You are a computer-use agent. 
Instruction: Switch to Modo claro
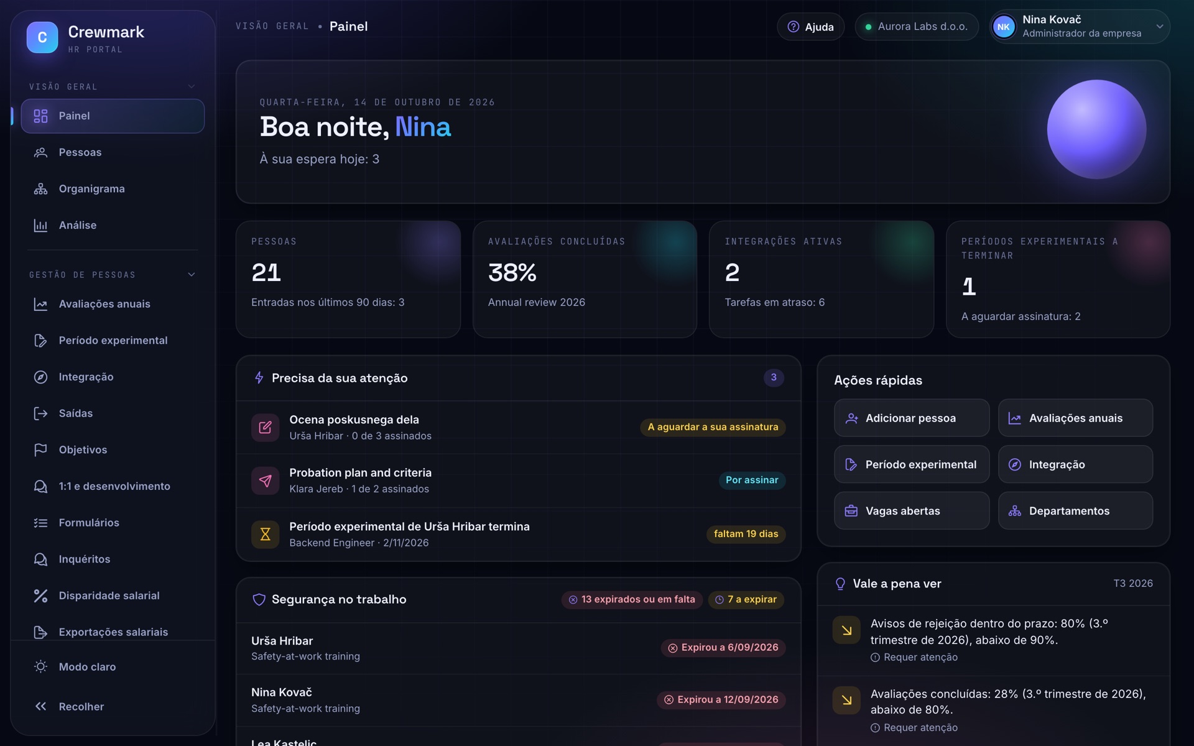pos(113,667)
